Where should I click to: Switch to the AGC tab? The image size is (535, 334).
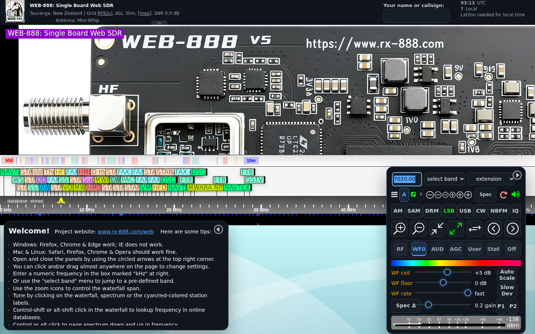[x=456, y=249]
